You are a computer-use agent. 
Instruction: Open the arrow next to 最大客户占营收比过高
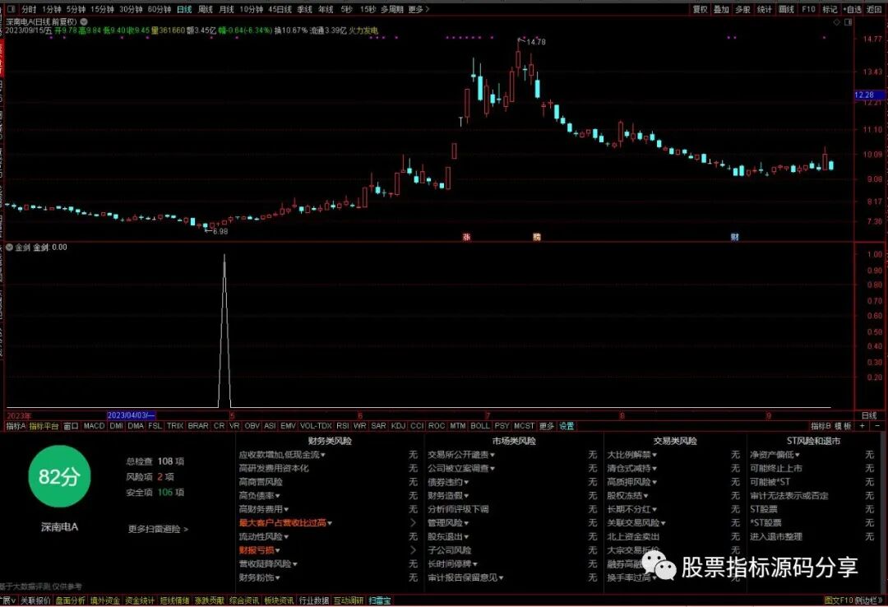(x=413, y=522)
